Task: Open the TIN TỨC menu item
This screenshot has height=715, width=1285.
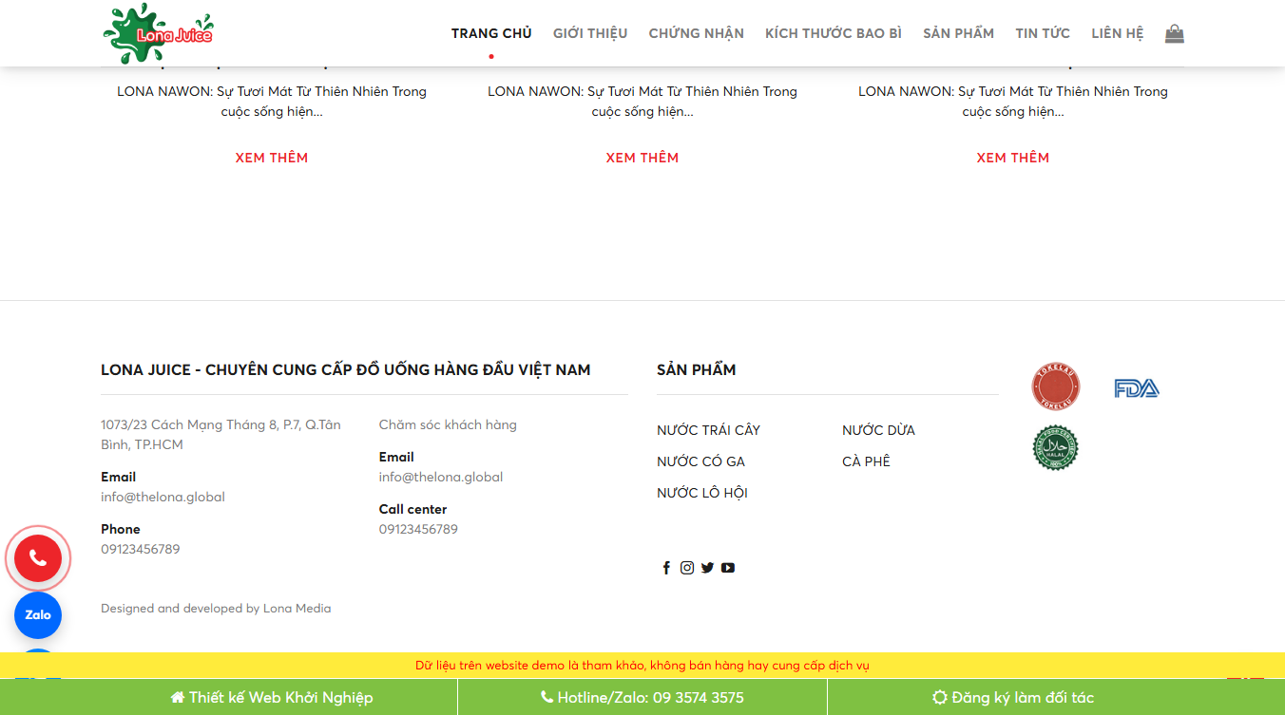Action: coord(1043,33)
